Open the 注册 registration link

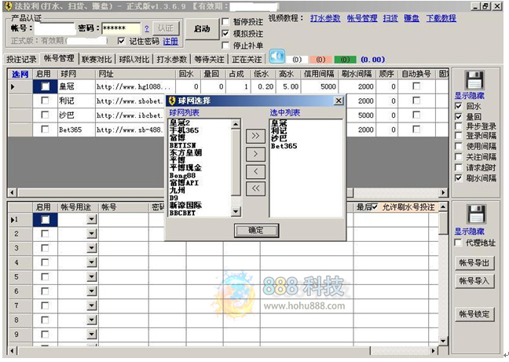pyautogui.click(x=170, y=42)
